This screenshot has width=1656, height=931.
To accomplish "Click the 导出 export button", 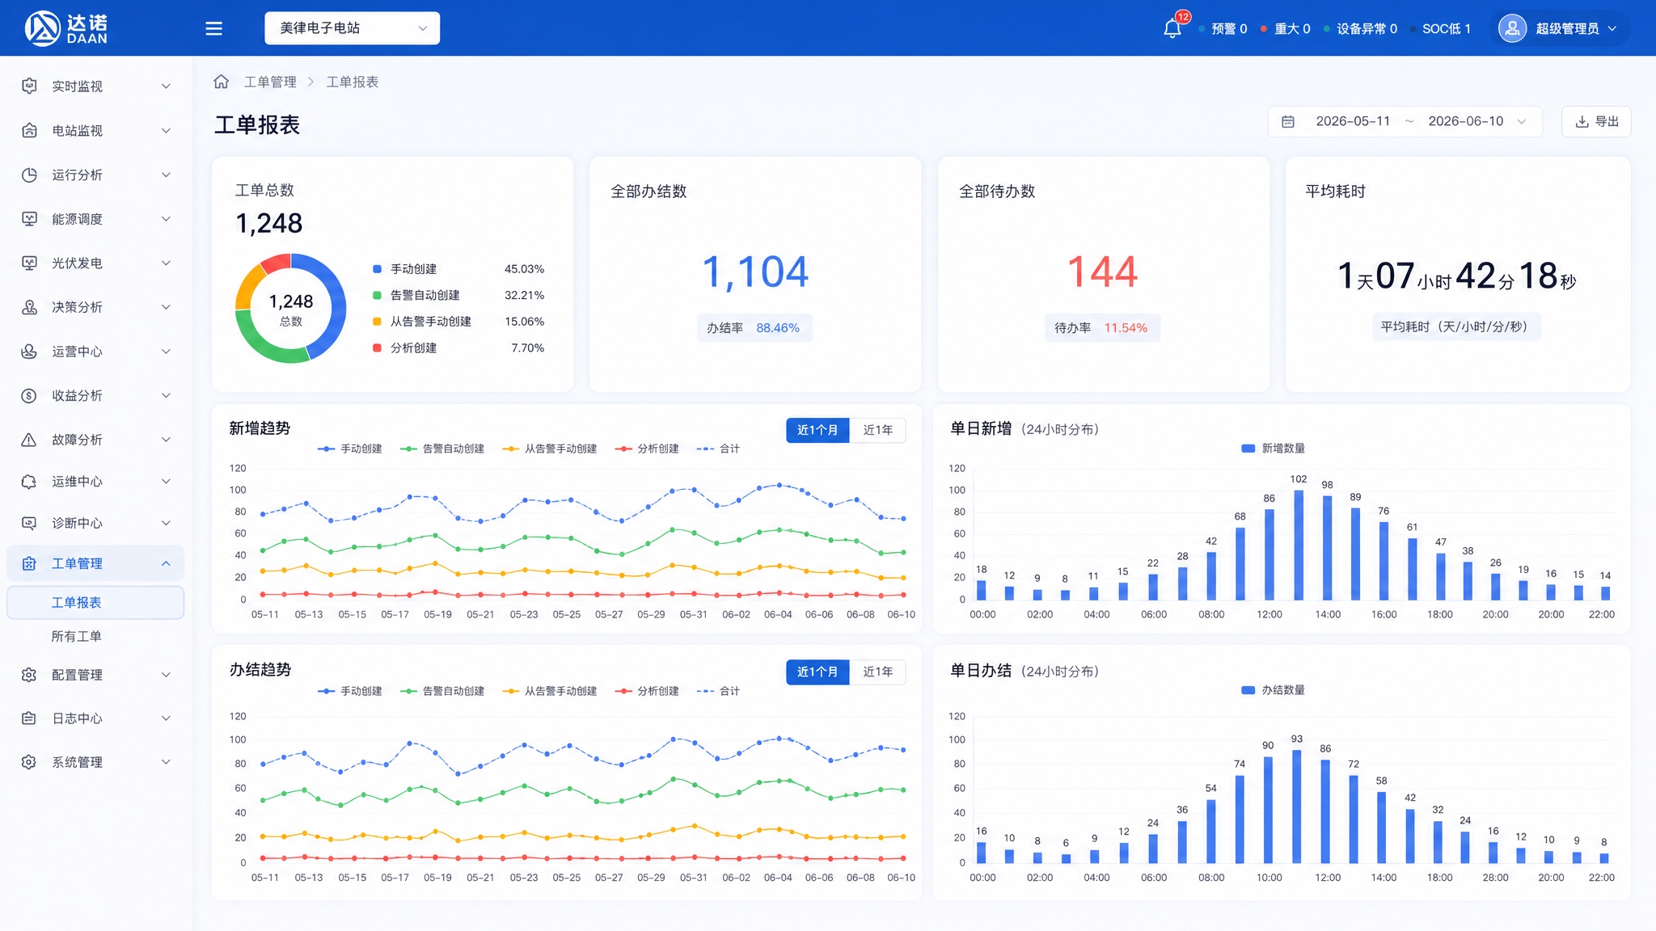I will (x=1596, y=121).
